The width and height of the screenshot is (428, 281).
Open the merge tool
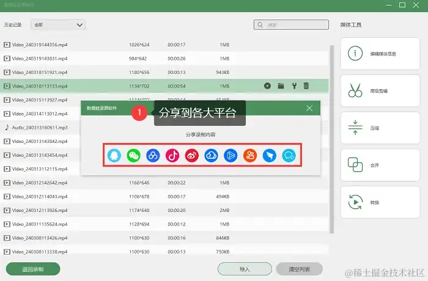pos(380,165)
